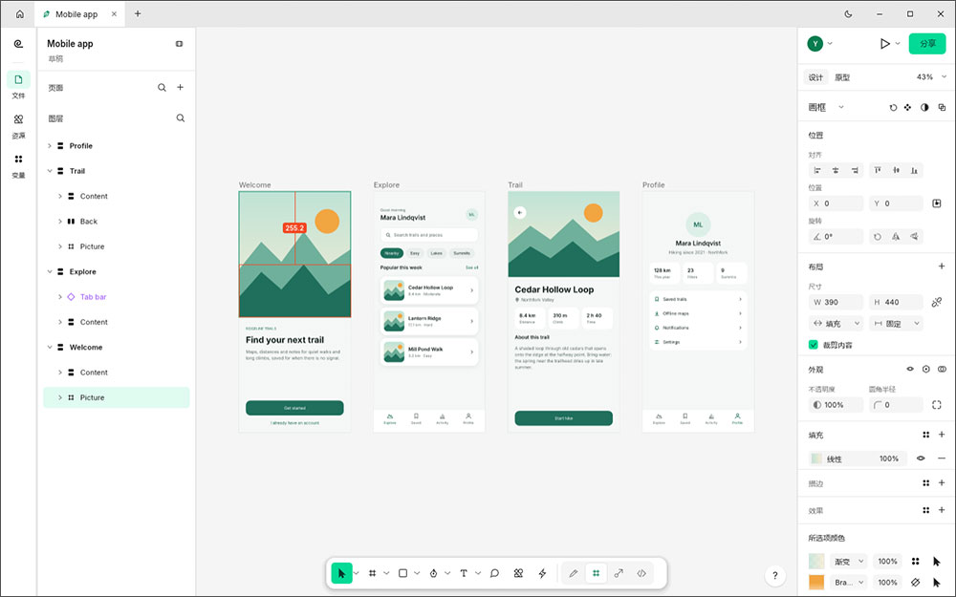Viewport: 956px width, 597px height.
Task: Switch to the Mobile app file tab
Action: tap(80, 14)
